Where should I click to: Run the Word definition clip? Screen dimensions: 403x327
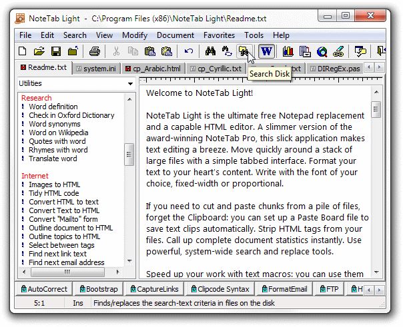point(53,107)
